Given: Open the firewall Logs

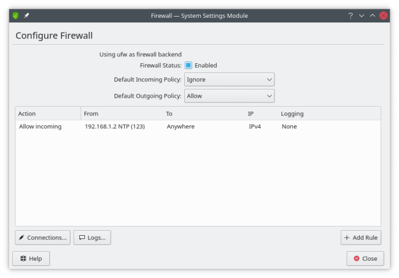Looking at the screenshot, I should click(92, 238).
